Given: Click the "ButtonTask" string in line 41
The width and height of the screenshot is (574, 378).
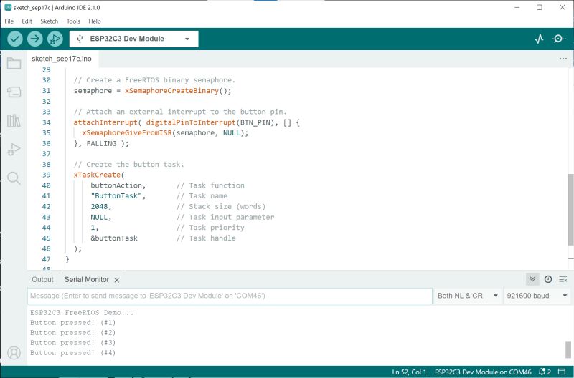Looking at the screenshot, I should (116, 195).
